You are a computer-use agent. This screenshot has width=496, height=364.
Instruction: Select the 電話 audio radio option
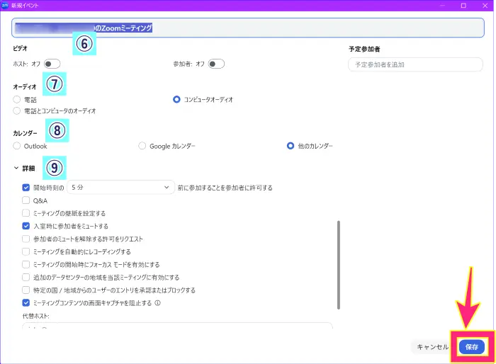tap(17, 100)
